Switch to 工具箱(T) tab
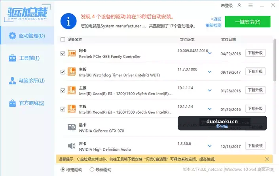Screen dimensions: 279x176 coord(27,58)
